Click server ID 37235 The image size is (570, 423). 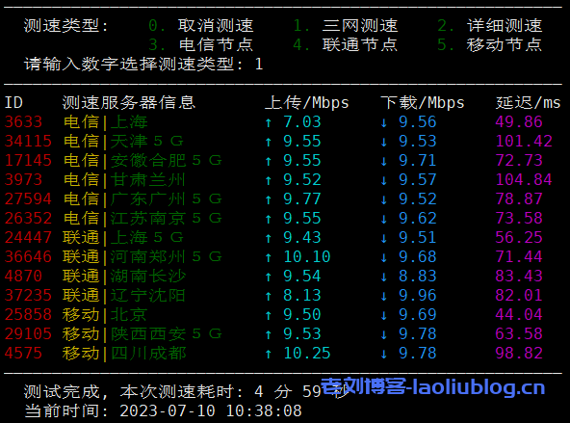(28, 296)
